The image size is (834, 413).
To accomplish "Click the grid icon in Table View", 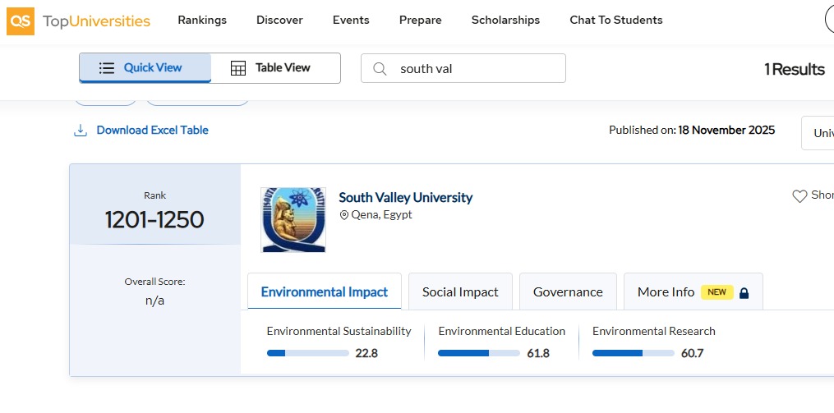I will coord(238,68).
